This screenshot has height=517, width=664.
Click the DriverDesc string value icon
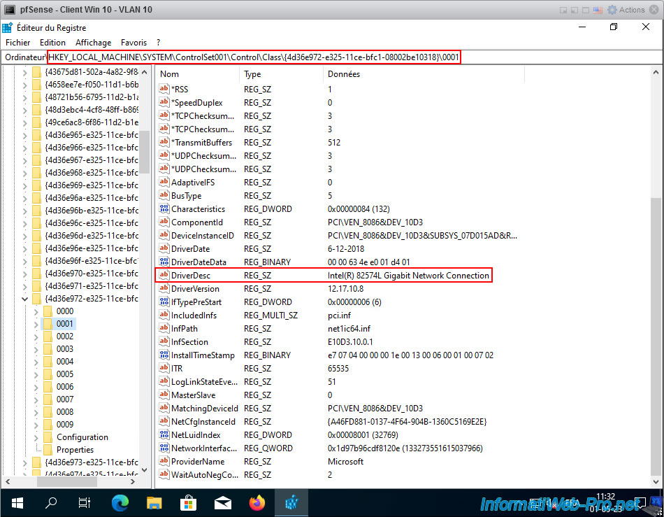(164, 275)
